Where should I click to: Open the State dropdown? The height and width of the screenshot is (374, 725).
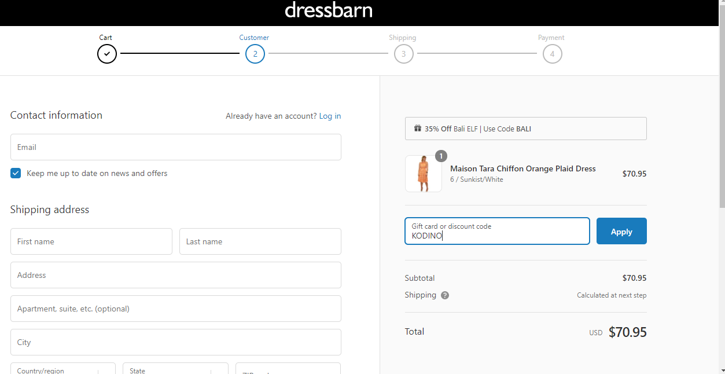pos(175,368)
